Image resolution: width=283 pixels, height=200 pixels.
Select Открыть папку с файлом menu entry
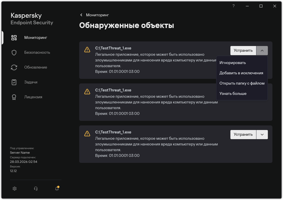coord(242,83)
